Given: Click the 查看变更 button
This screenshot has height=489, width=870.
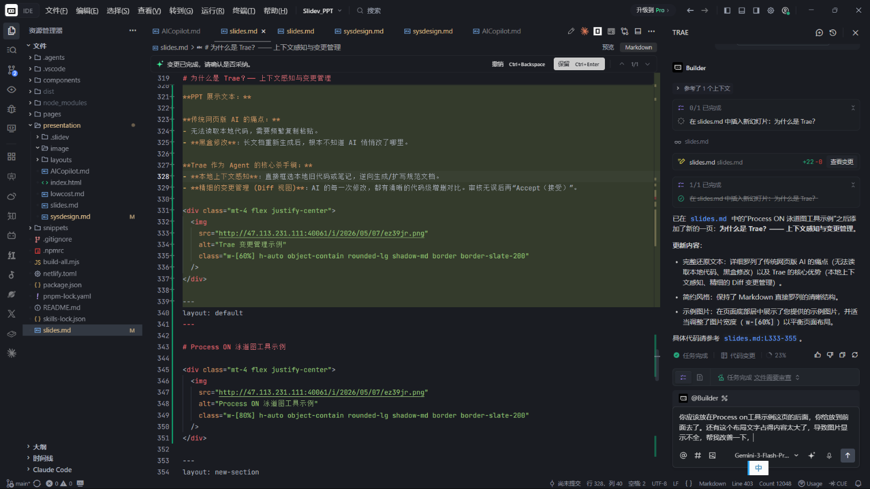Looking at the screenshot, I should (842, 162).
